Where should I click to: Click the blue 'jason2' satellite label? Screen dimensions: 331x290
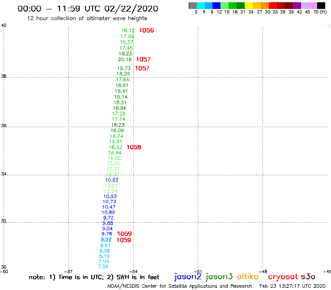[188, 277]
